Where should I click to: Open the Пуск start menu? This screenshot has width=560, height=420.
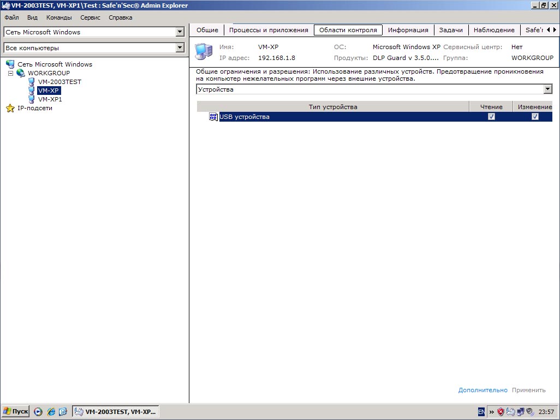15,411
